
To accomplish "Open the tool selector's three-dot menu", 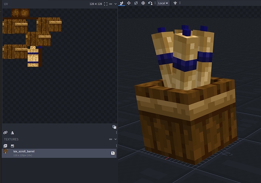I will [x=155, y=3].
